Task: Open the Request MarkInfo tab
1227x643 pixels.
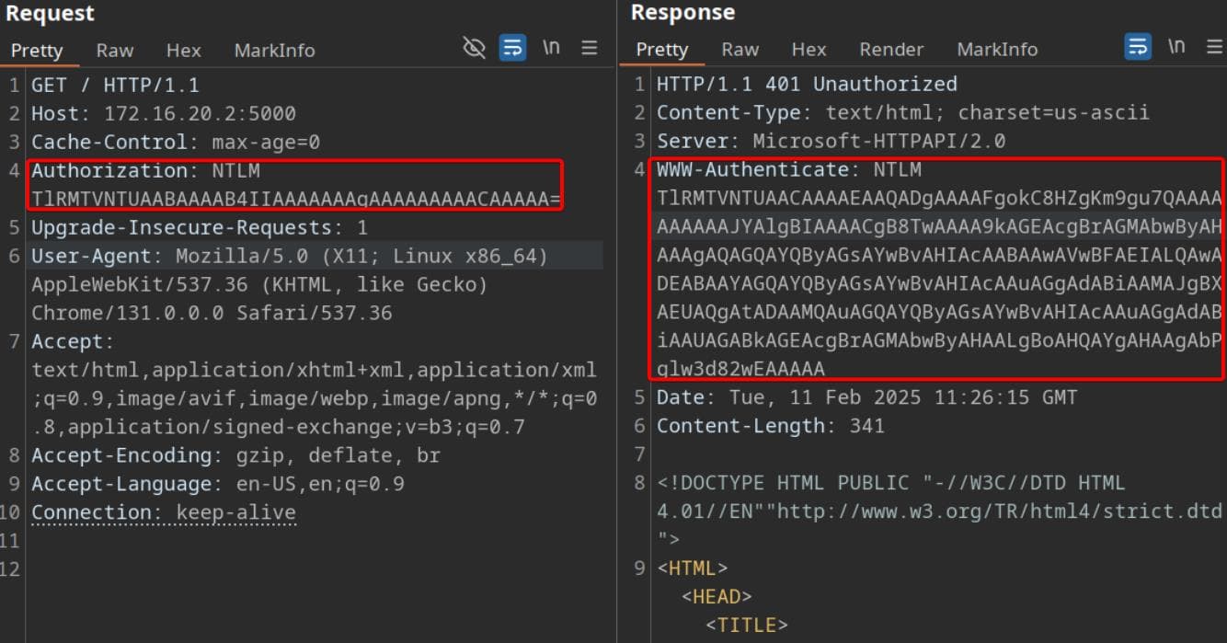Action: tap(274, 51)
